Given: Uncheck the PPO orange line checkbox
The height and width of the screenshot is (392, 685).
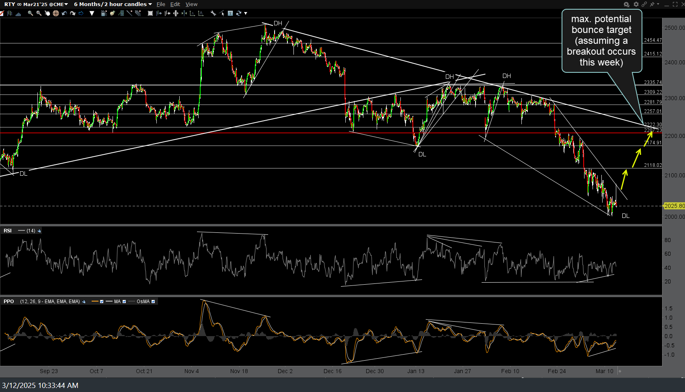Looking at the screenshot, I should click(x=102, y=302).
